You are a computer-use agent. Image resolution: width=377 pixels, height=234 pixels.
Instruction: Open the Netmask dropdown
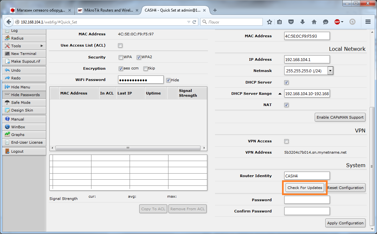330,71
